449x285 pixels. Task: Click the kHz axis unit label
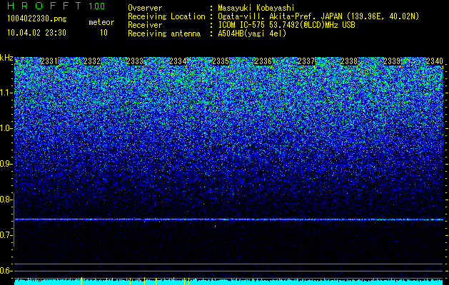click(x=6, y=58)
